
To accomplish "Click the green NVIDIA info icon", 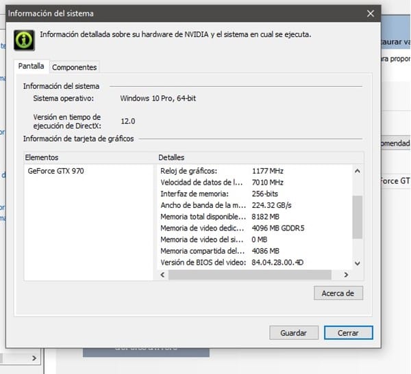I will click(24, 40).
